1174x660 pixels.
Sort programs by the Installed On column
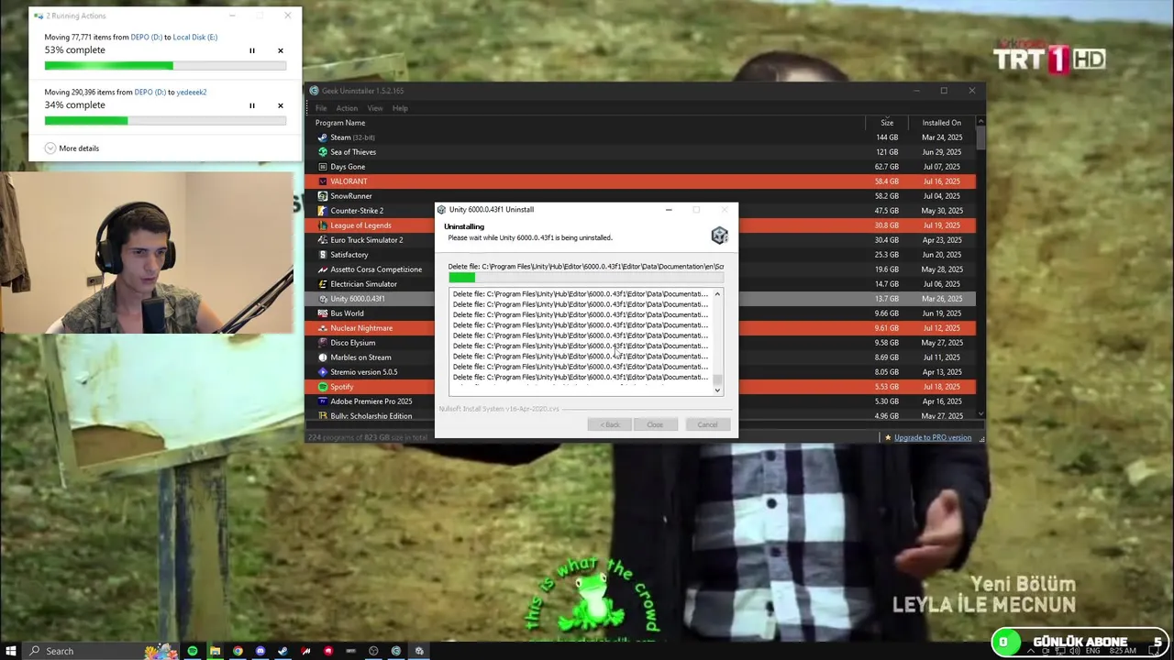coord(942,123)
